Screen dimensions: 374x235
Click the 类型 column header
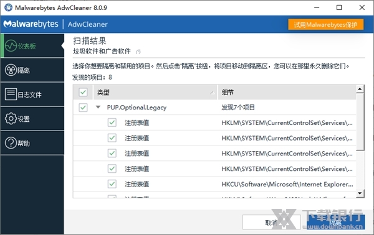pos(155,92)
